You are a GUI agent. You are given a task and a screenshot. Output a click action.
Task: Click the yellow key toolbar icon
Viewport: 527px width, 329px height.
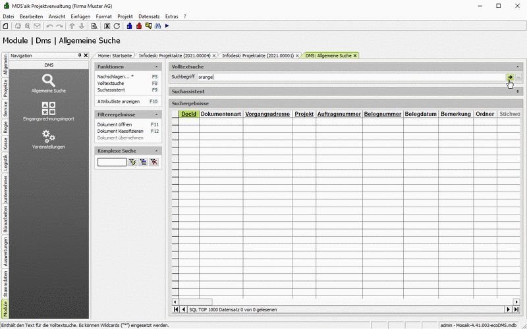tap(148, 26)
